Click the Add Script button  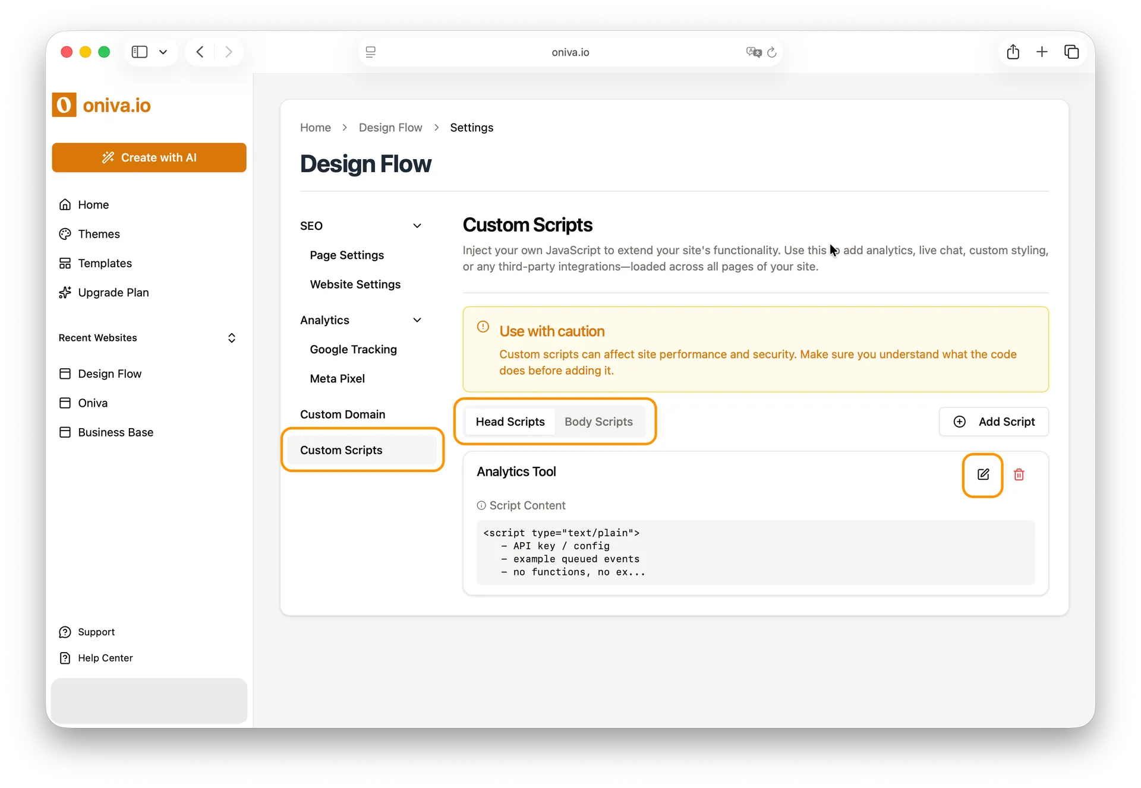994,422
